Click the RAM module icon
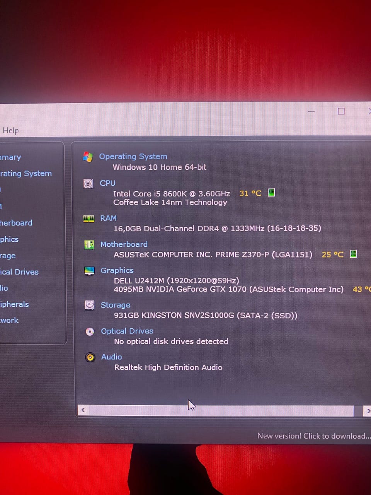Image resolution: width=371 pixels, height=495 pixels. pos(89,219)
